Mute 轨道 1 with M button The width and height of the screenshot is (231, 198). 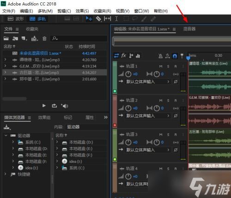[161, 66]
